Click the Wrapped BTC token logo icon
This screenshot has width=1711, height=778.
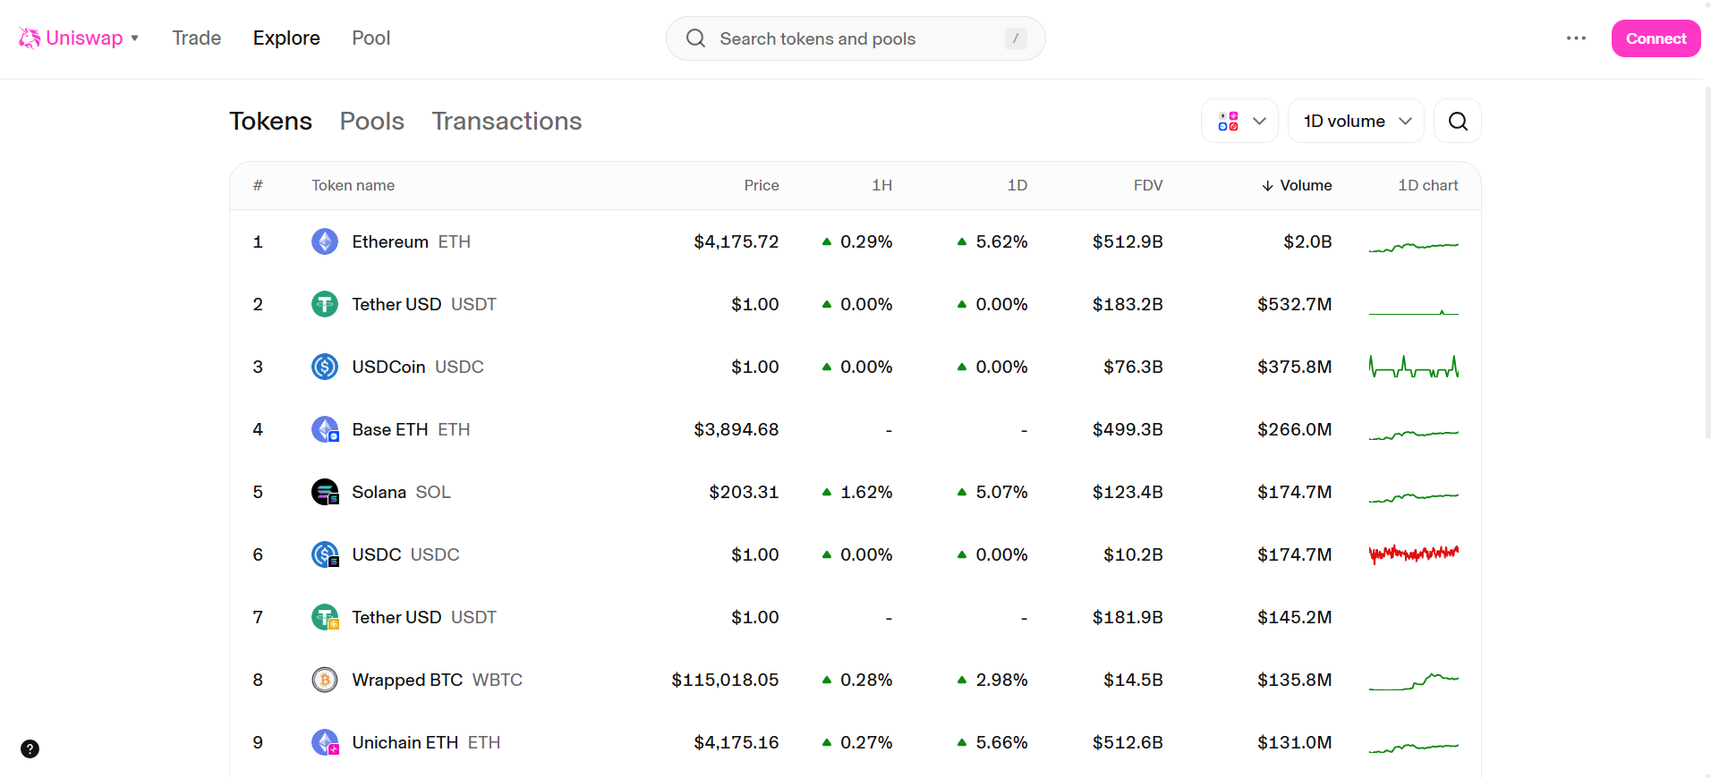click(325, 680)
